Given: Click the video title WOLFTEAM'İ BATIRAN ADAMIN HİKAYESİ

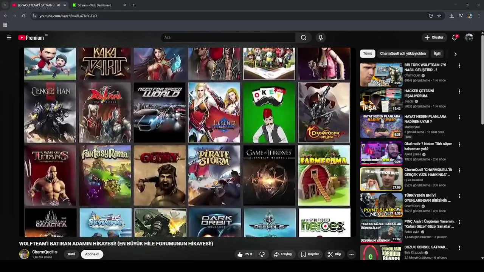Looking at the screenshot, I should 116,244.
